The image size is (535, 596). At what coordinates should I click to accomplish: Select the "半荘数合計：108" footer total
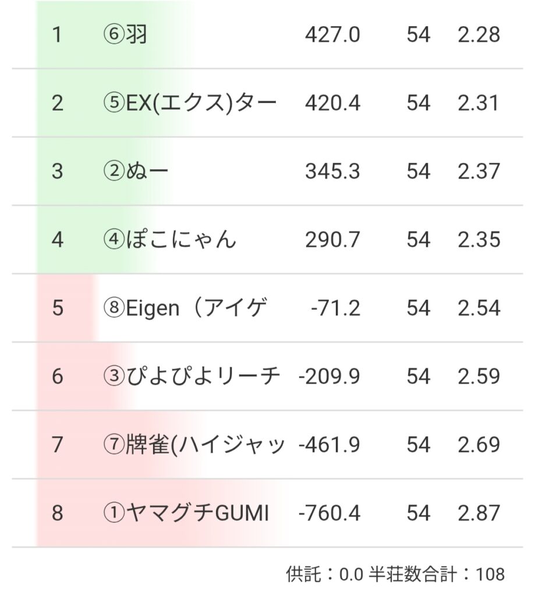[x=437, y=574]
